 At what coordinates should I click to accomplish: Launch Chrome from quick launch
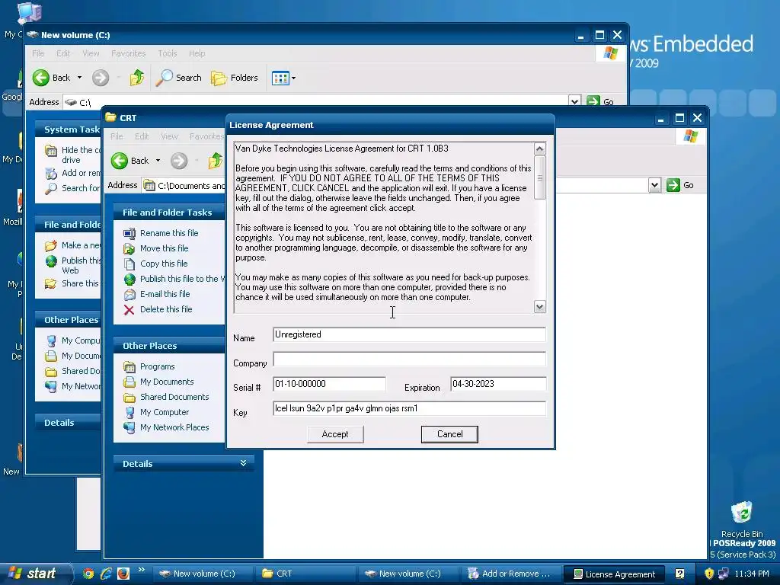tap(88, 574)
